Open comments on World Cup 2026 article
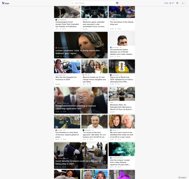Screen dimensions: 189x179 [x=118, y=84]
